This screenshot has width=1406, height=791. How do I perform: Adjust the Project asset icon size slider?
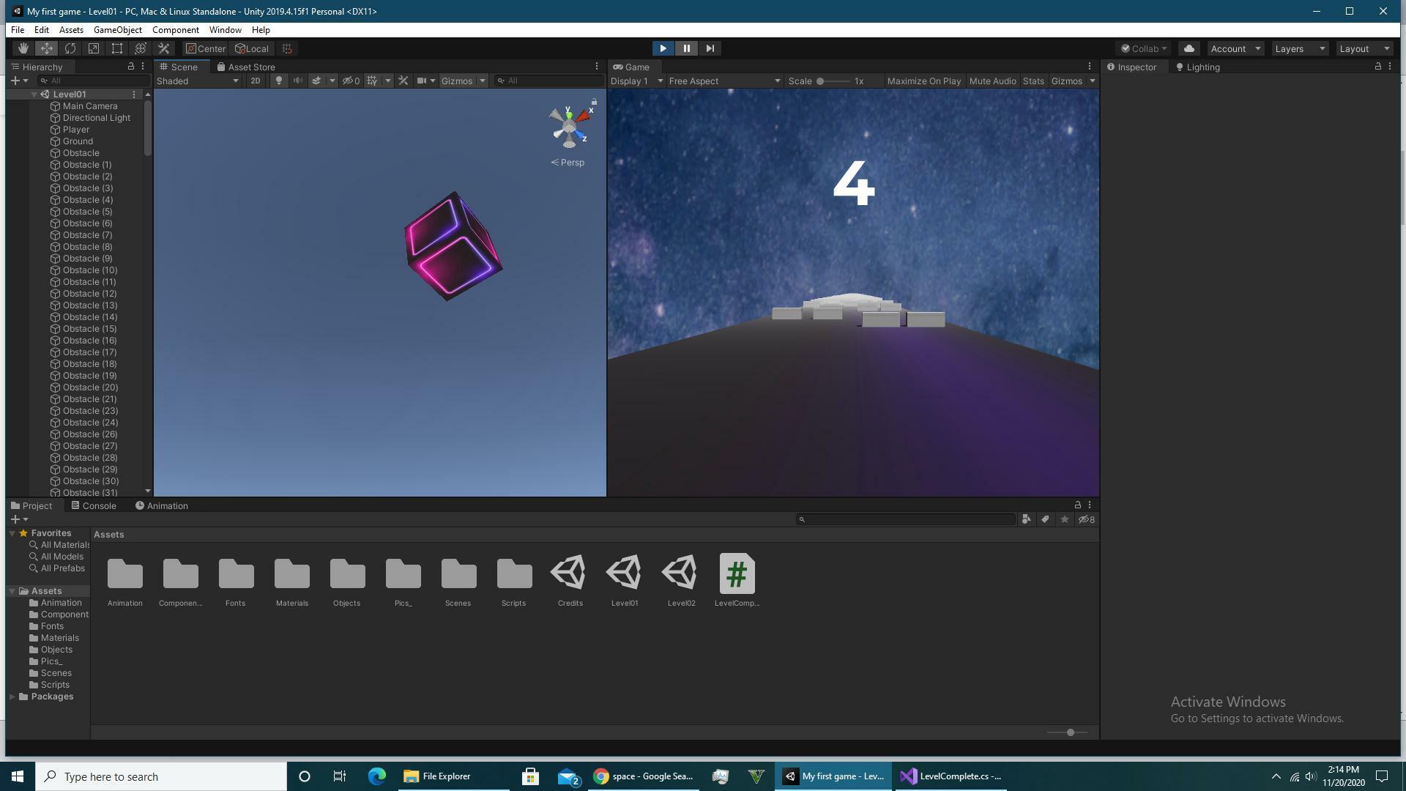(1069, 732)
